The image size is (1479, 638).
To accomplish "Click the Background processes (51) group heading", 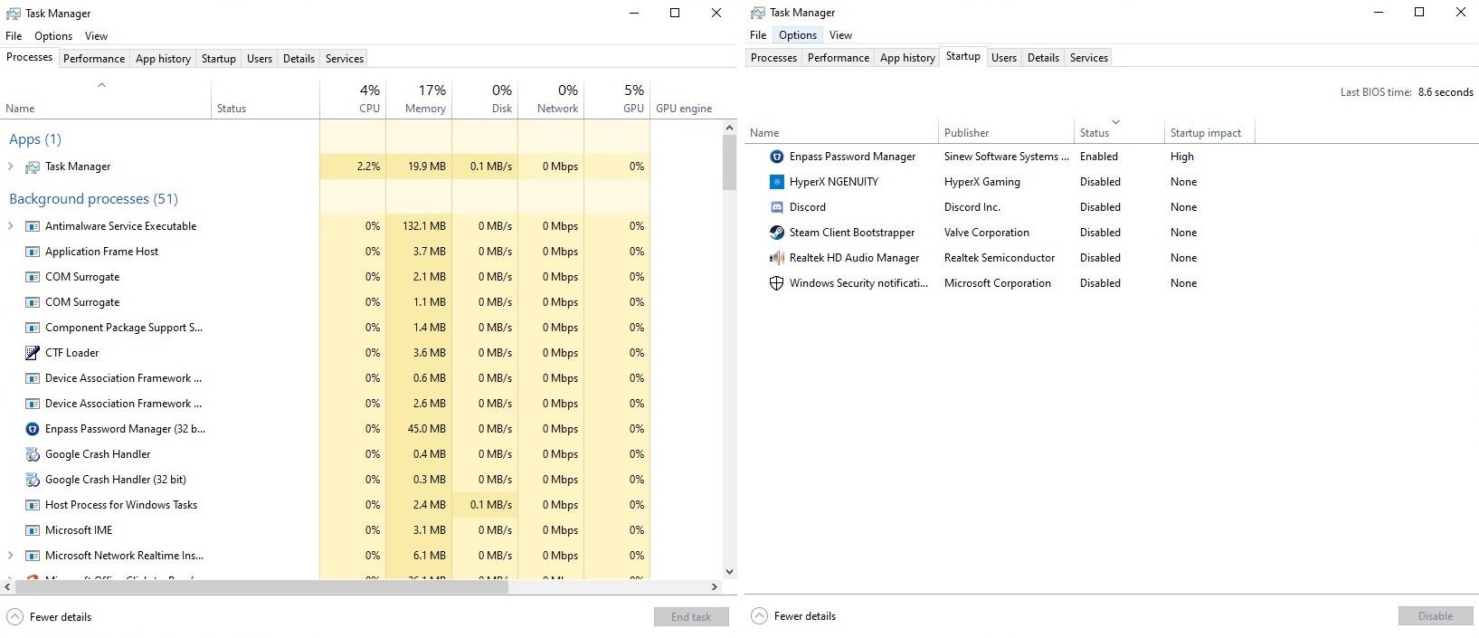I will [93, 199].
